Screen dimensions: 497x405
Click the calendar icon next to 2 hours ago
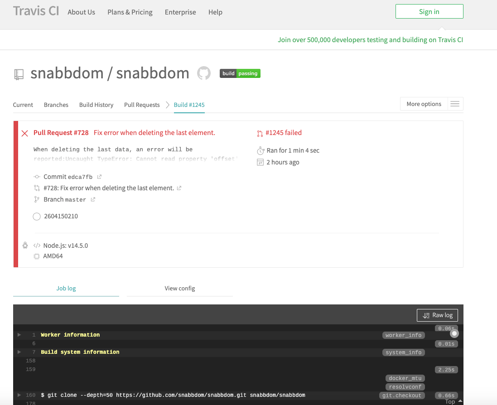[x=261, y=162]
